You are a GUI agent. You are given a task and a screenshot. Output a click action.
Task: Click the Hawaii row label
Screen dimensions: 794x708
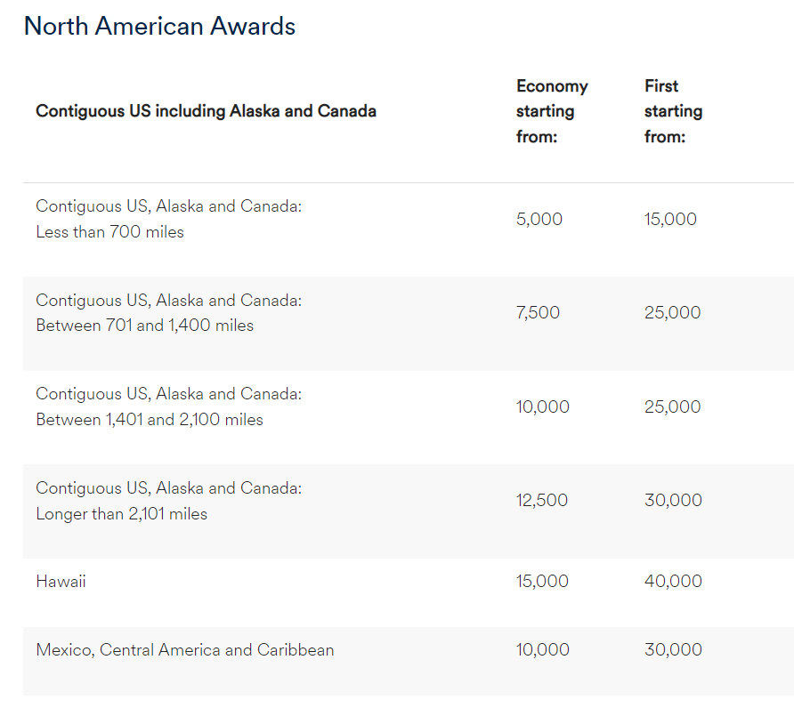61,582
